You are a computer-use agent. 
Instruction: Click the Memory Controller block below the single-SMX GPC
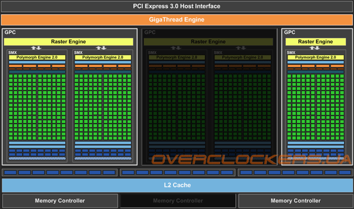click(x=295, y=201)
